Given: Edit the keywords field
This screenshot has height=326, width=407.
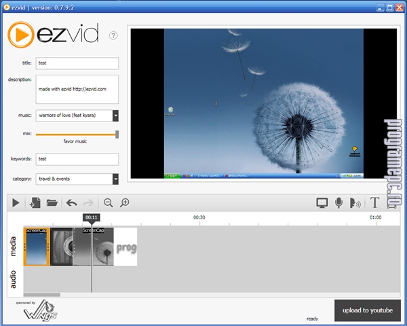Looking at the screenshot, I should tap(77, 159).
